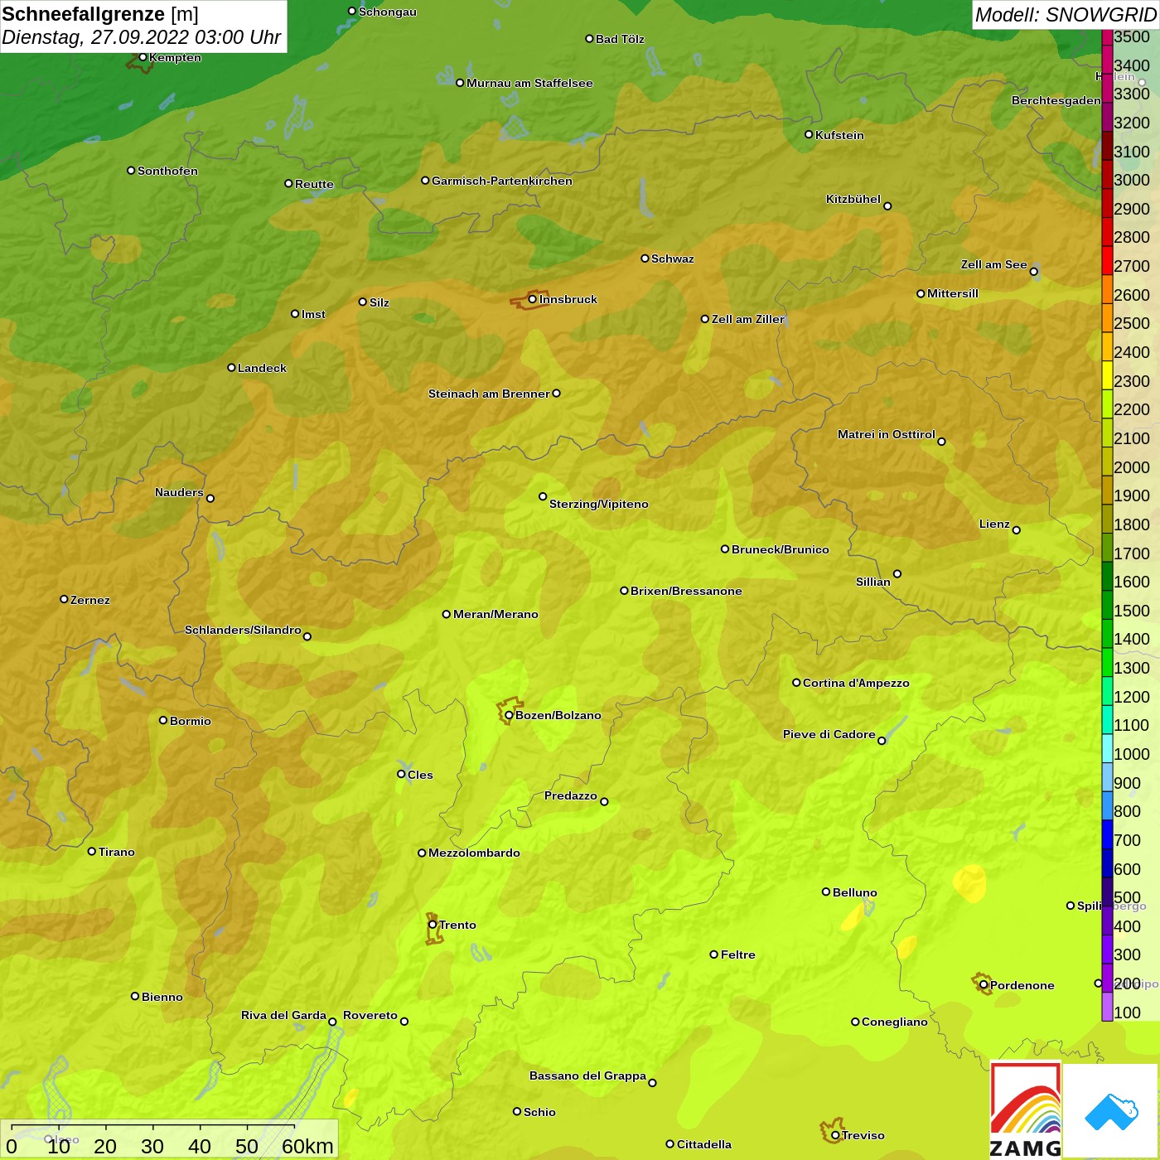
Task: Click the 3500 m legend color swatch
Action: [x=1107, y=36]
